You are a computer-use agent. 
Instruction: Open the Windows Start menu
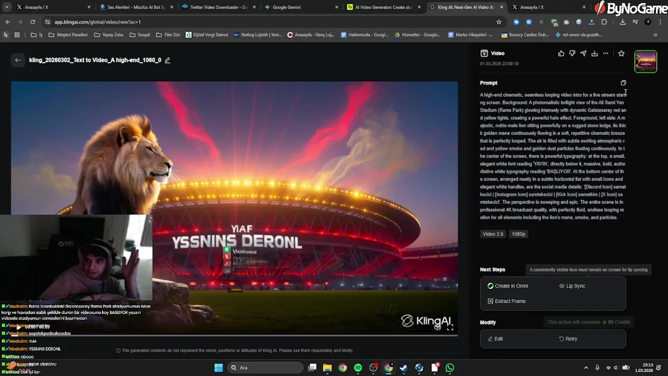pos(219,368)
